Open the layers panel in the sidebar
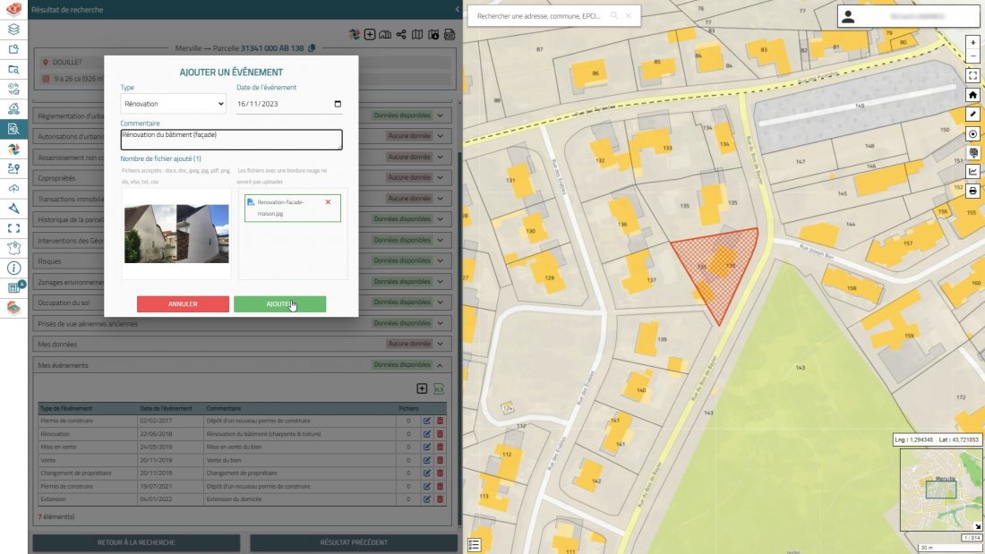This screenshot has height=554, width=985. 13,29
